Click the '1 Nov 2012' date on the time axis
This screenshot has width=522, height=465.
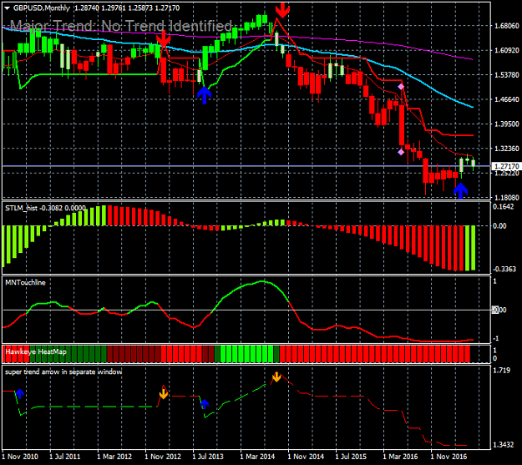[163, 457]
